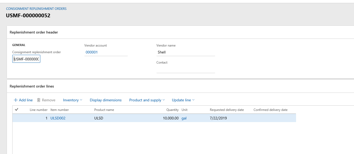This screenshot has width=354, height=154.
Task: Open the Consignment Replenishment Orders breadcrumb
Action: pyautogui.click(x=36, y=9)
